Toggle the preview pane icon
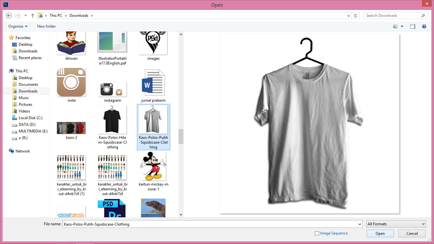 tap(412, 26)
